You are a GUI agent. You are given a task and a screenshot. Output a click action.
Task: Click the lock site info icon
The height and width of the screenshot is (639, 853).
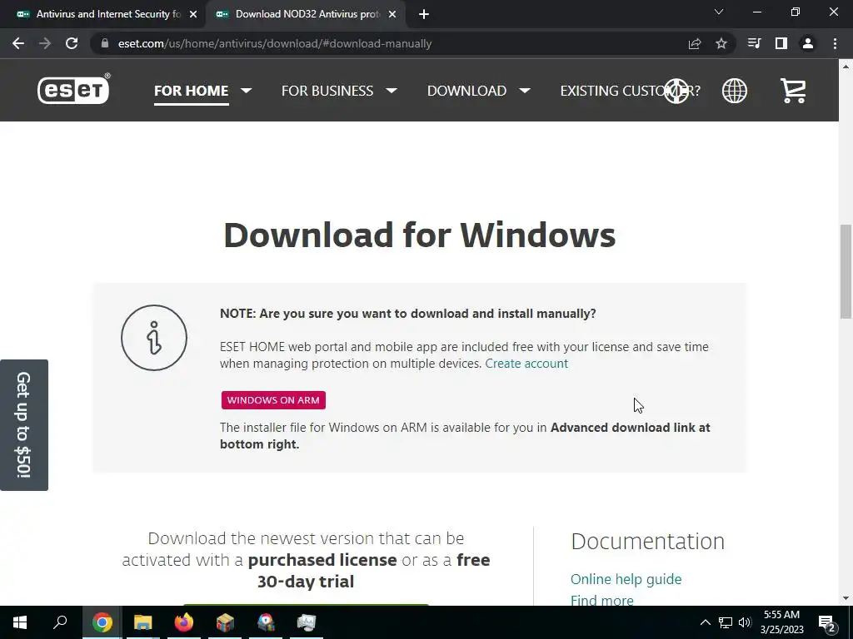105,43
